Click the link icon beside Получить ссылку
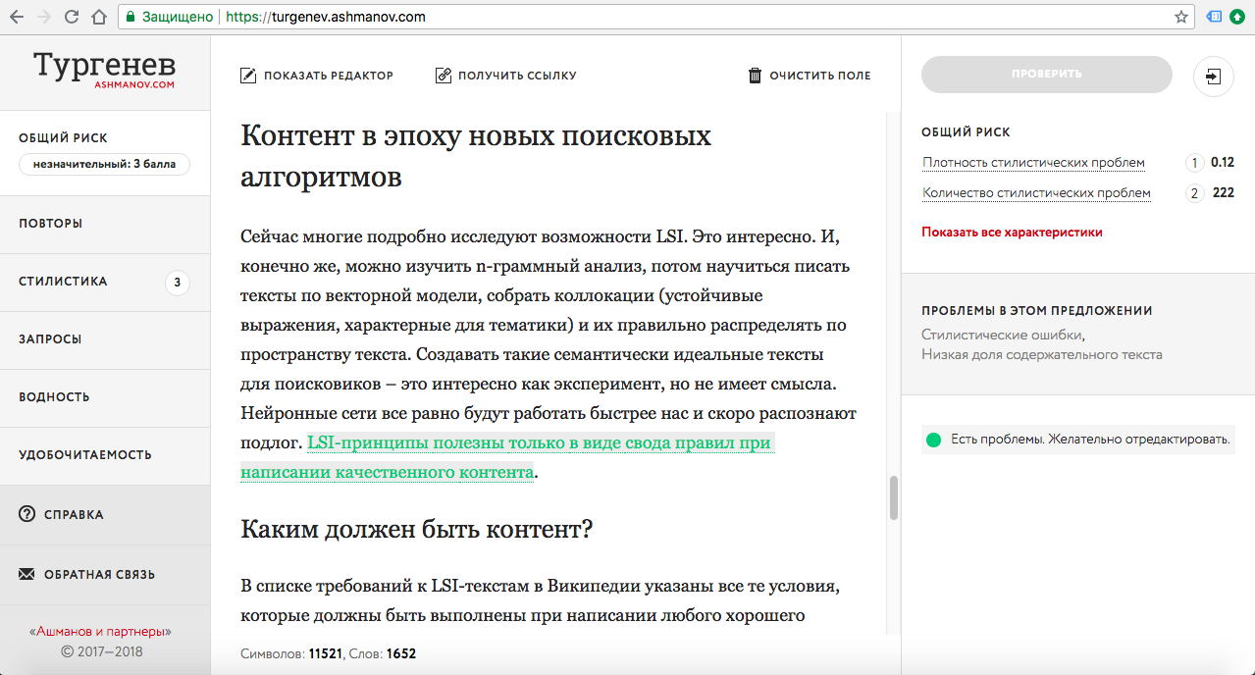The image size is (1255, 675). (444, 76)
